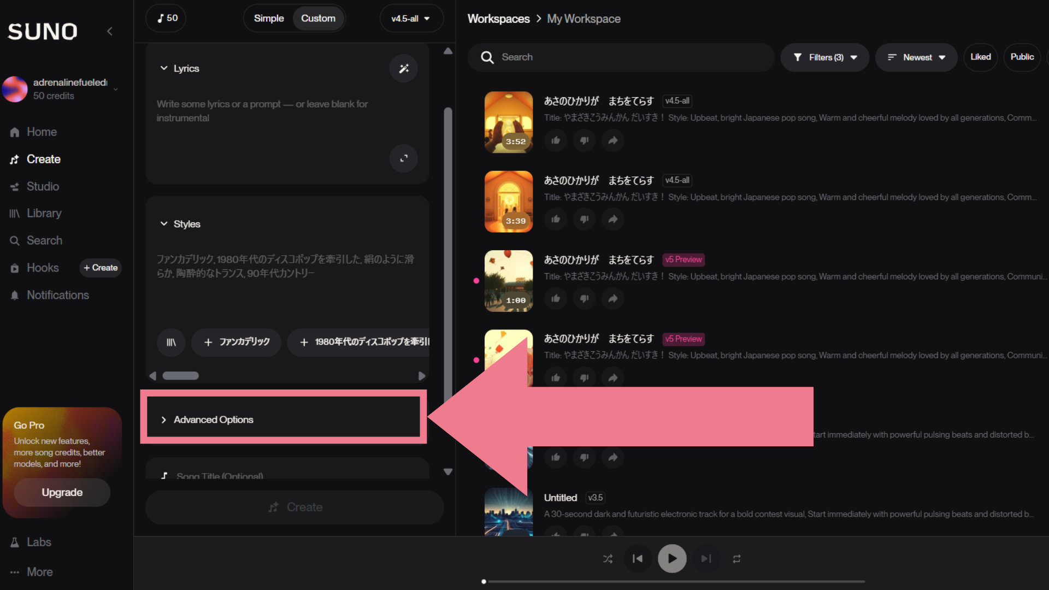Image resolution: width=1049 pixels, height=590 pixels.
Task: Open the v4.5-all model dropdown
Action: click(411, 19)
